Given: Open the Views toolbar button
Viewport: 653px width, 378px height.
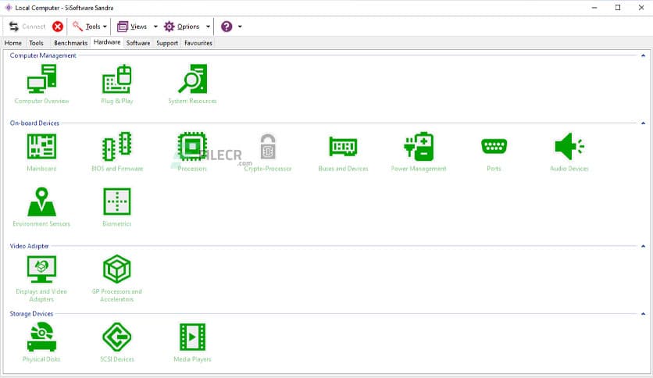Looking at the screenshot, I should [132, 27].
